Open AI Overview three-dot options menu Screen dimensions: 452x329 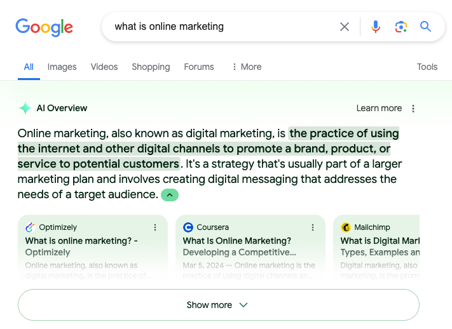point(413,109)
